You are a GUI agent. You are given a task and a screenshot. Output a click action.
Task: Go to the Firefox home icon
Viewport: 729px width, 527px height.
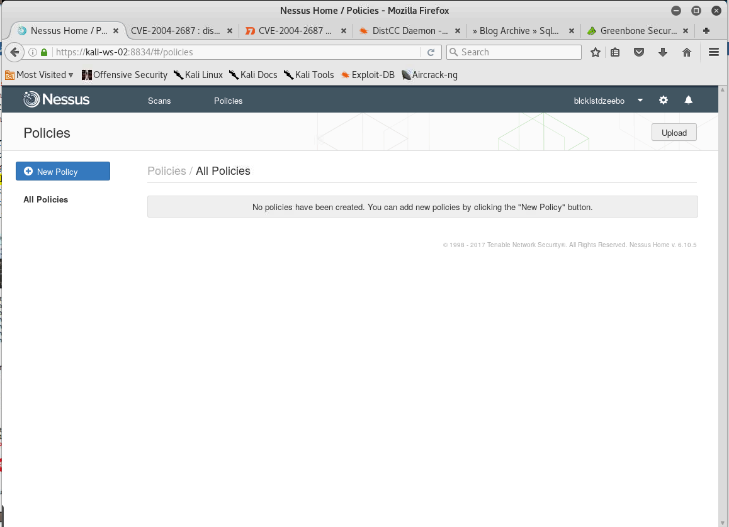tap(687, 52)
